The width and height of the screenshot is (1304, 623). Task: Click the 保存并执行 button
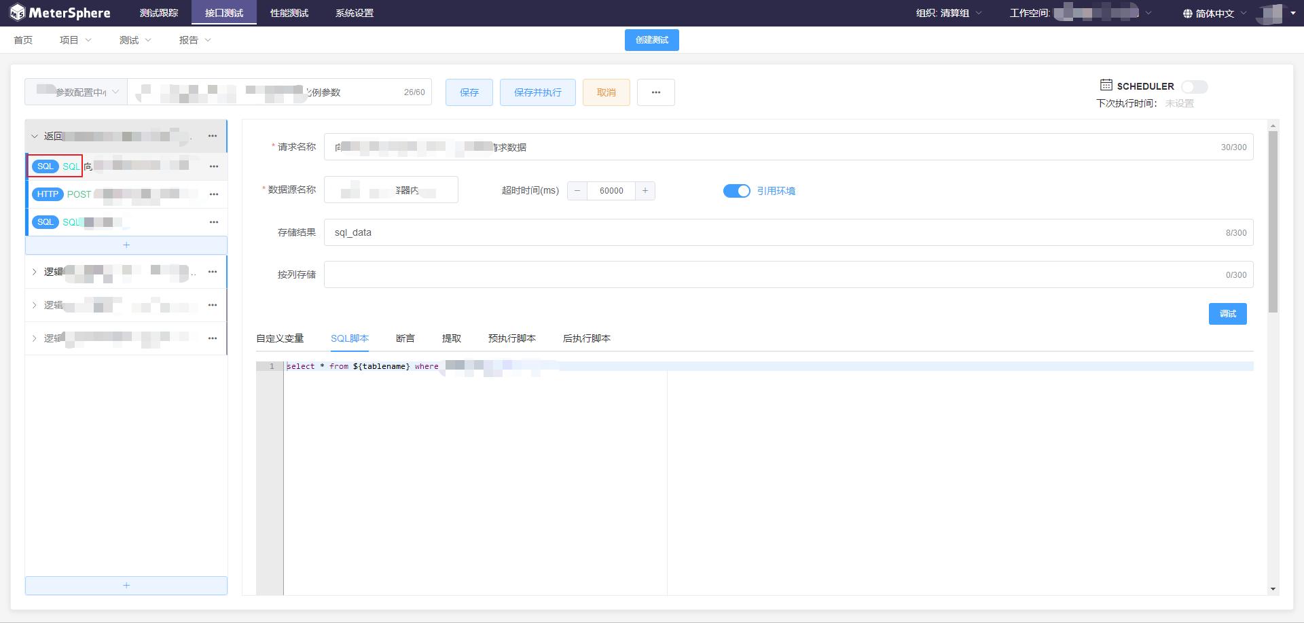pos(537,92)
